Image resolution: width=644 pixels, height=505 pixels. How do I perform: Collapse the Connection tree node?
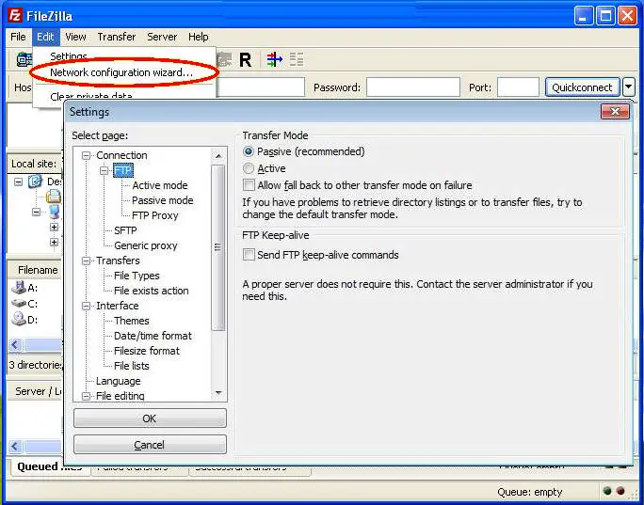[x=86, y=155]
